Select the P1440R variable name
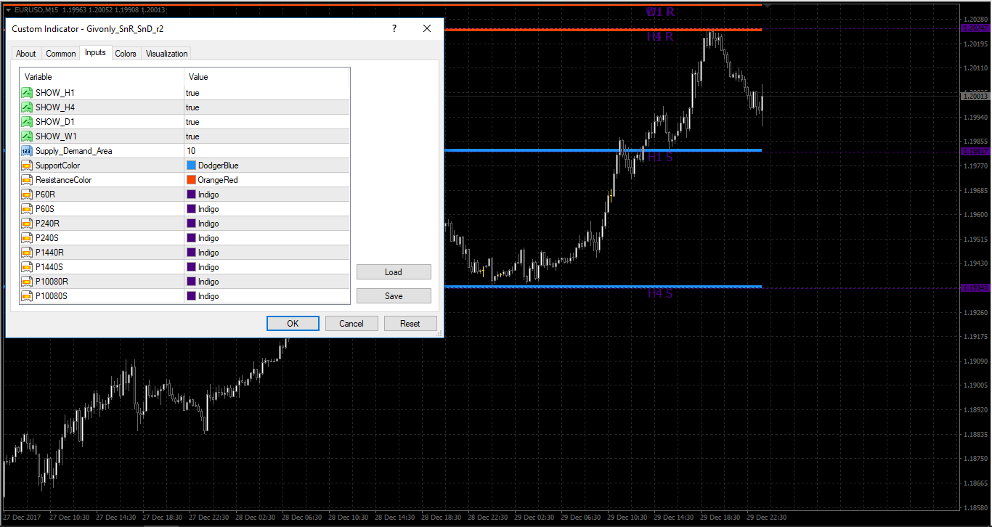Screen dimensions: 992x527 [49, 253]
